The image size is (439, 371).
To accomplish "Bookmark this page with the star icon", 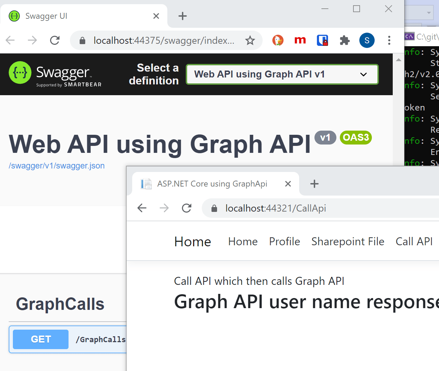I will click(250, 41).
